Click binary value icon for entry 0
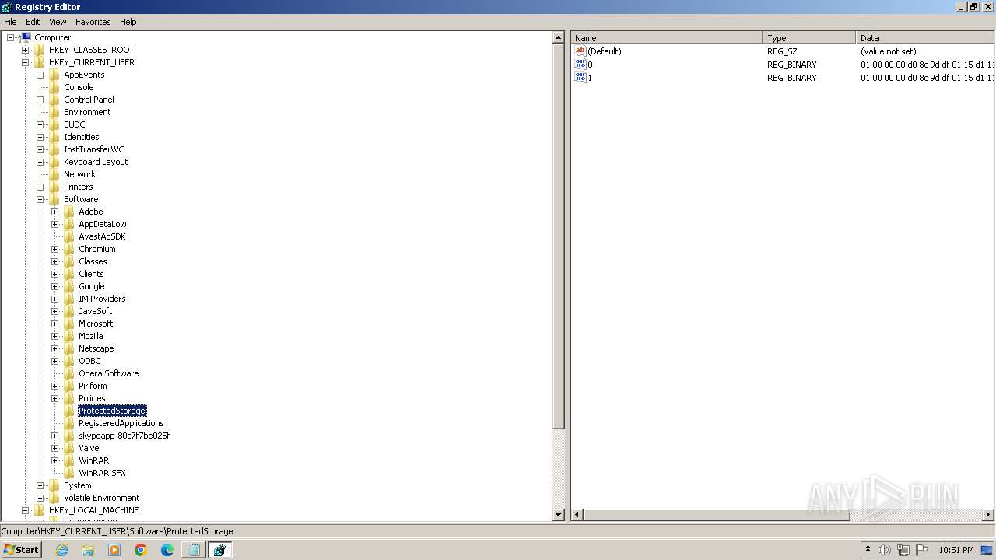Screen dimensions: 996x560 pos(580,65)
